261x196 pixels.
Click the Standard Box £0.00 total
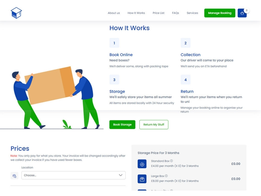(x=236, y=164)
